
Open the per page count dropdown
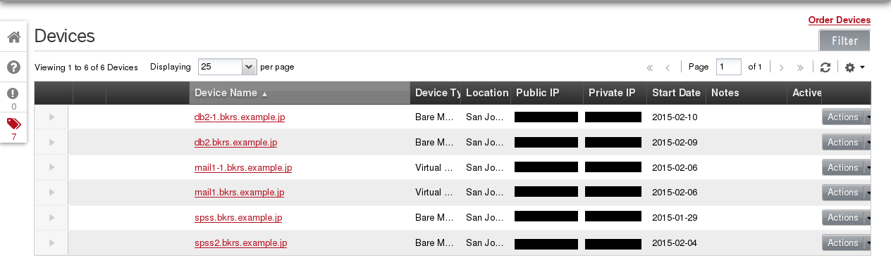pos(227,67)
